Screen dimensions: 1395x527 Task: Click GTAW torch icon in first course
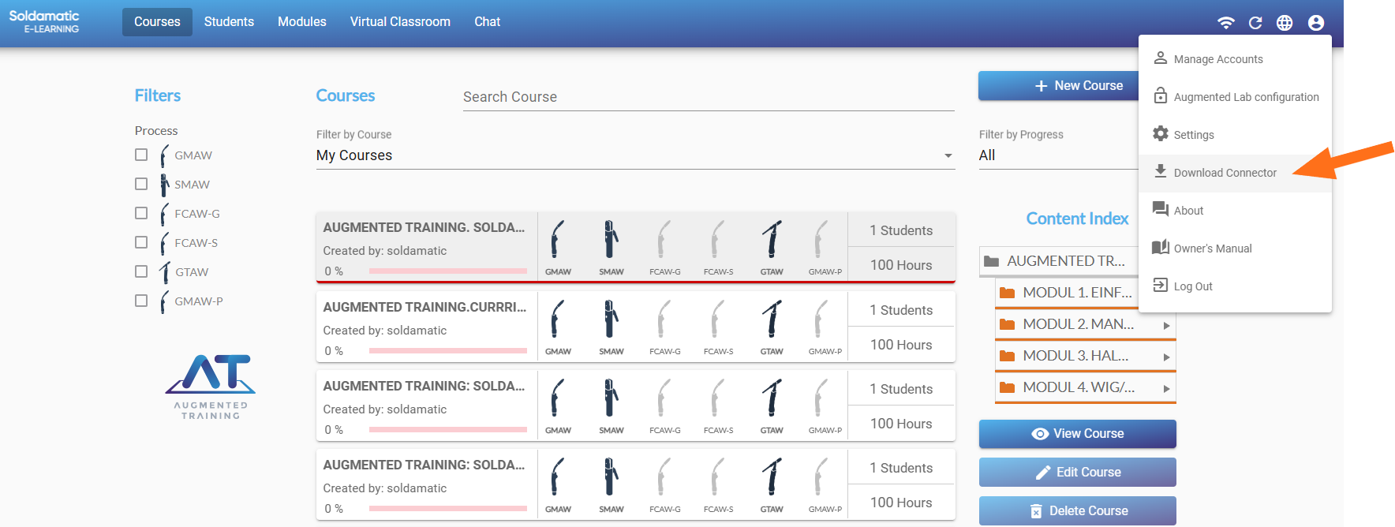772,240
